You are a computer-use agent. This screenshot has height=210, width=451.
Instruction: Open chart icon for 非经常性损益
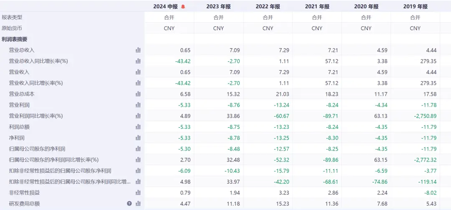tap(138, 193)
